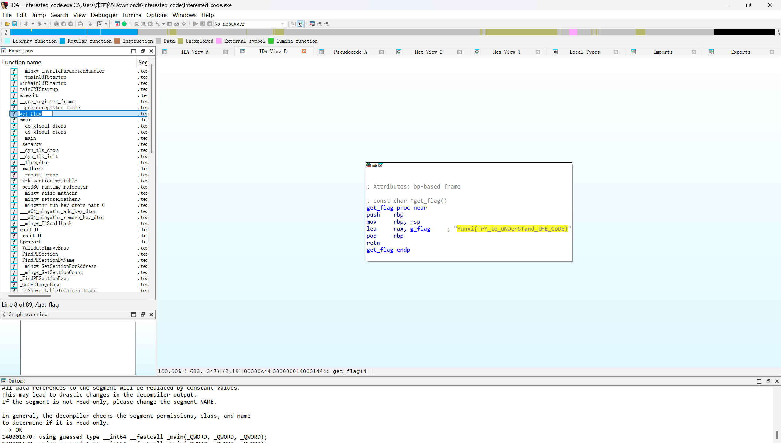Viewport: 781px width, 443px height.
Task: Switch to the Pseudocode-A tab
Action: pos(350,52)
